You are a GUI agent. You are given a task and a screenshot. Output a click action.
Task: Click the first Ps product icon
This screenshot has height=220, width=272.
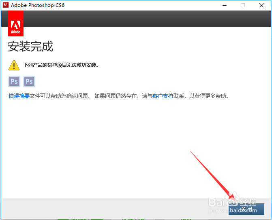point(14,81)
